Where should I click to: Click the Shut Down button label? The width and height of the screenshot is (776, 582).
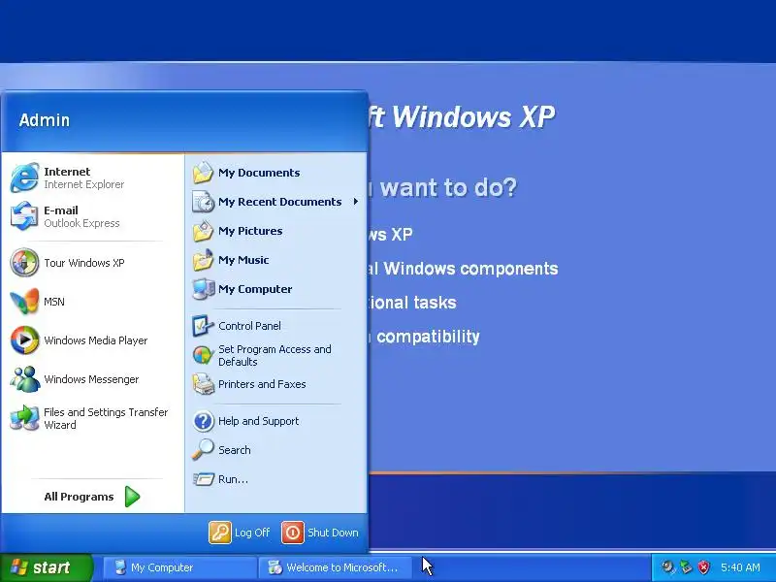pyautogui.click(x=333, y=533)
